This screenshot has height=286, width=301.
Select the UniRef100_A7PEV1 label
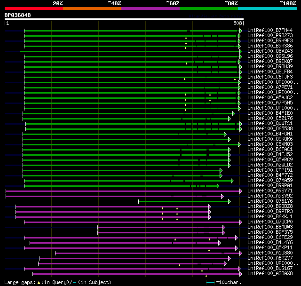pos(270,87)
